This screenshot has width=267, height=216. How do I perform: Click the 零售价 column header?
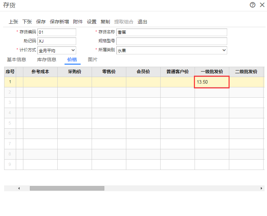[x=109, y=72]
